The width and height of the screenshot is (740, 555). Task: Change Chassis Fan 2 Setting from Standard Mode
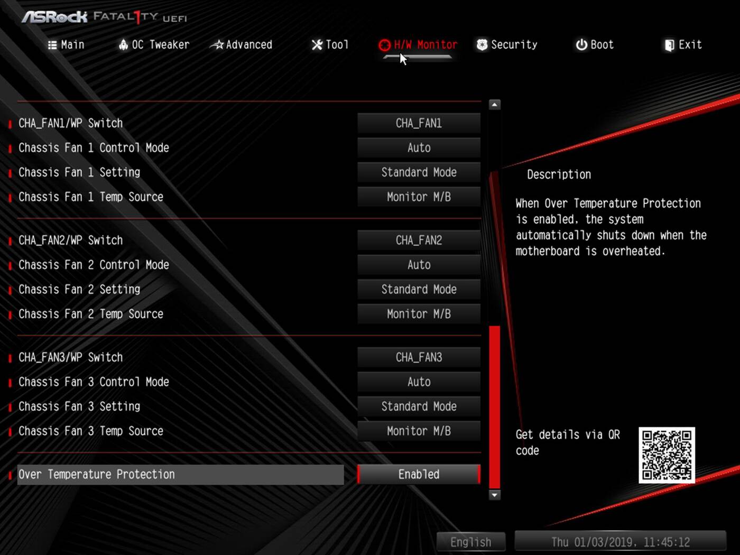418,289
